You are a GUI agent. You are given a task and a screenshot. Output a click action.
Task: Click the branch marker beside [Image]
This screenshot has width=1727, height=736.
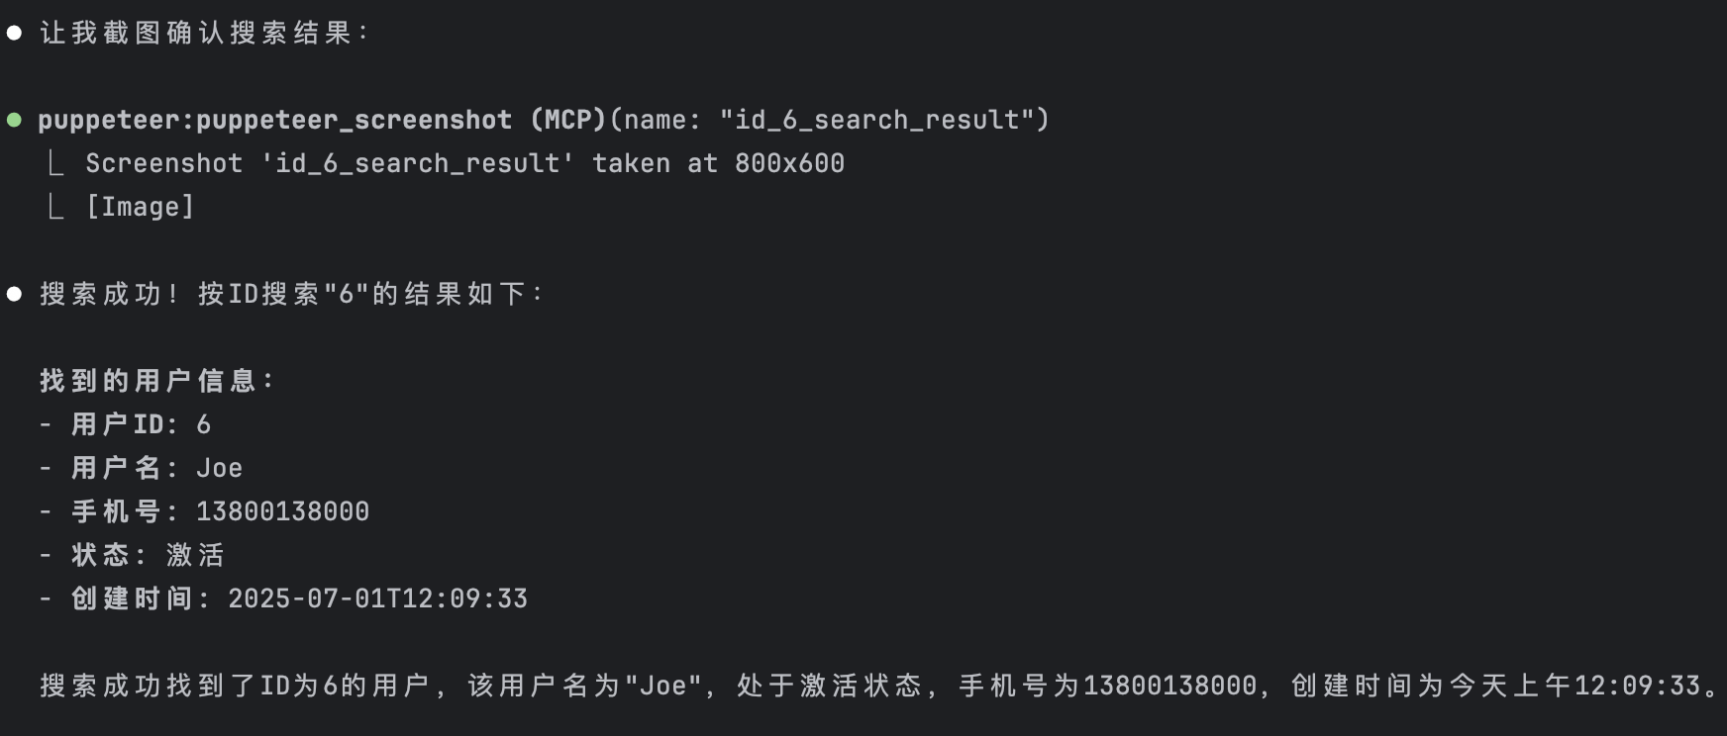click(56, 207)
